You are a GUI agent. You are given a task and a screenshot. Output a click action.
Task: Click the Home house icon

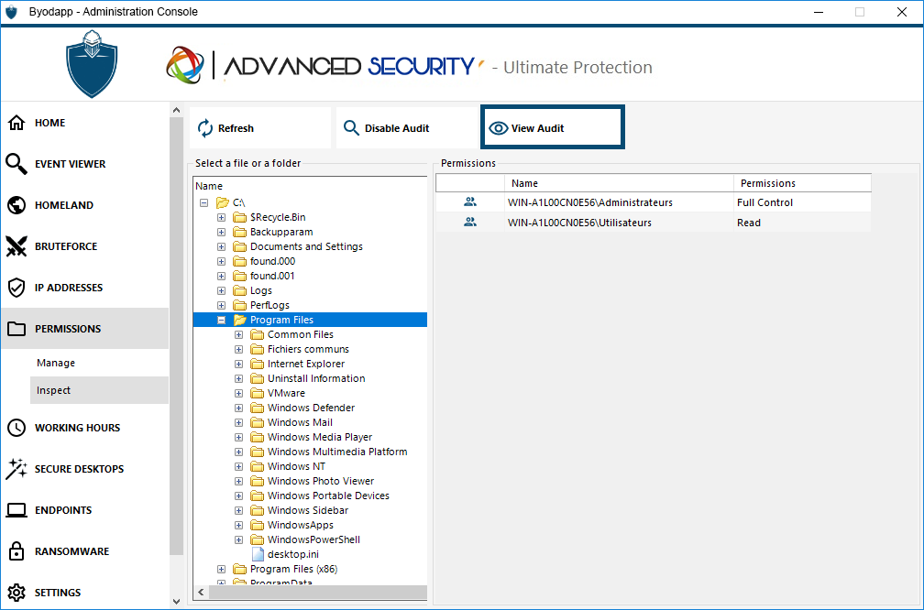tap(16, 123)
